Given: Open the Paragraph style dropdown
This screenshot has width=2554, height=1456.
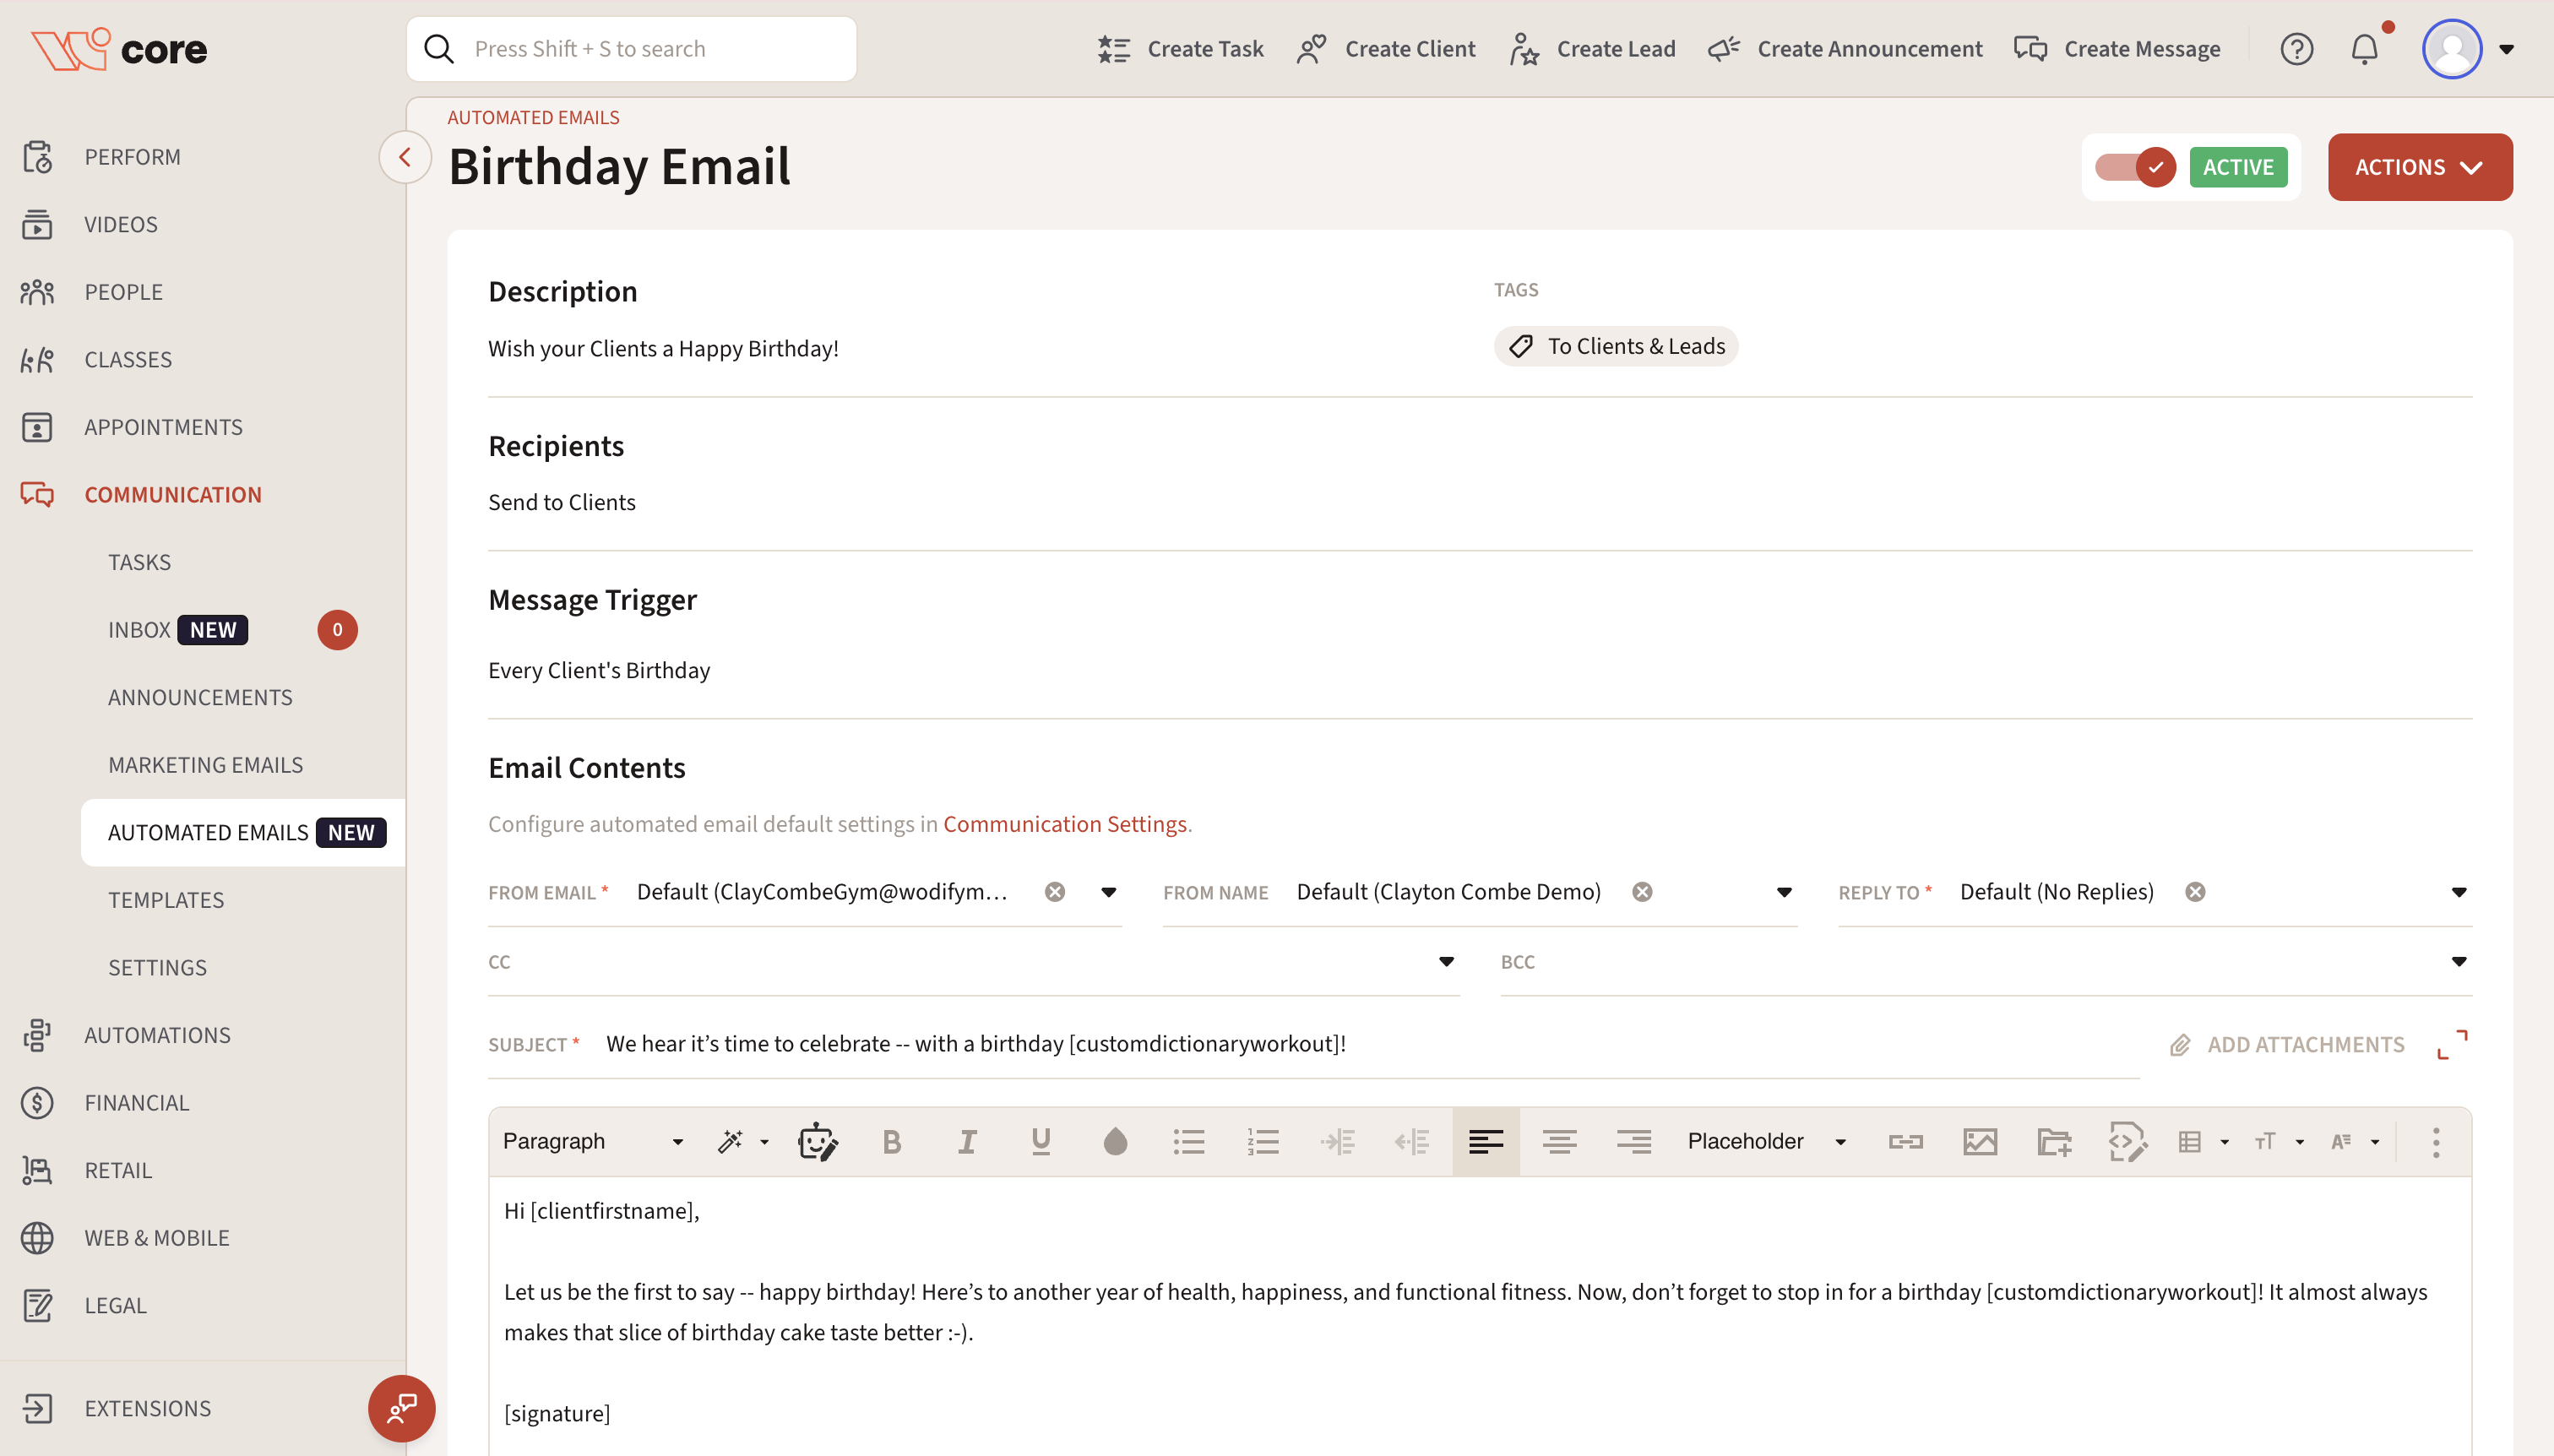Looking at the screenshot, I should [592, 1141].
